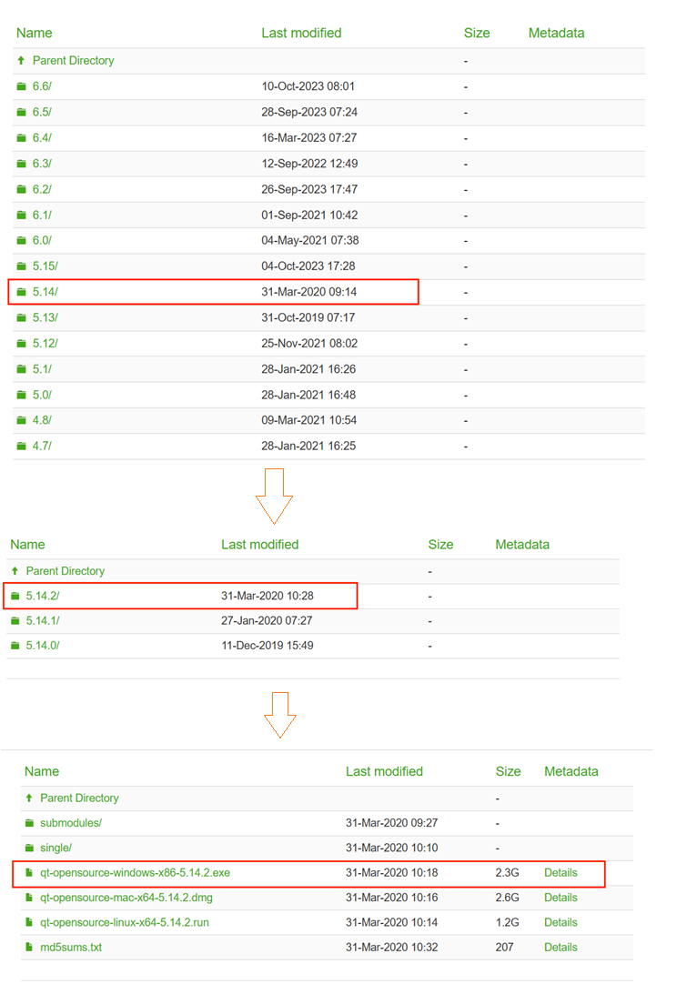The width and height of the screenshot is (697, 994).
Task: Open Details for mac-x64 dmg
Action: [561, 898]
